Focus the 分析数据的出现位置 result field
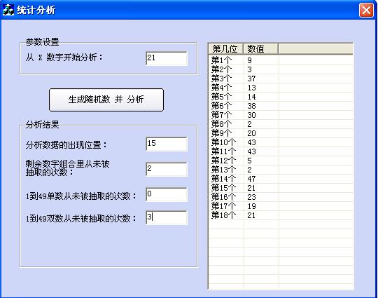This screenshot has width=378, height=298. click(x=167, y=144)
